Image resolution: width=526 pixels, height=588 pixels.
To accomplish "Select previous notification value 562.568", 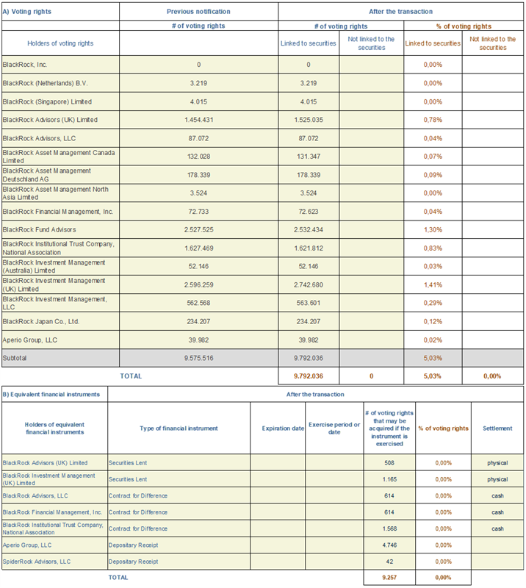I will (198, 303).
